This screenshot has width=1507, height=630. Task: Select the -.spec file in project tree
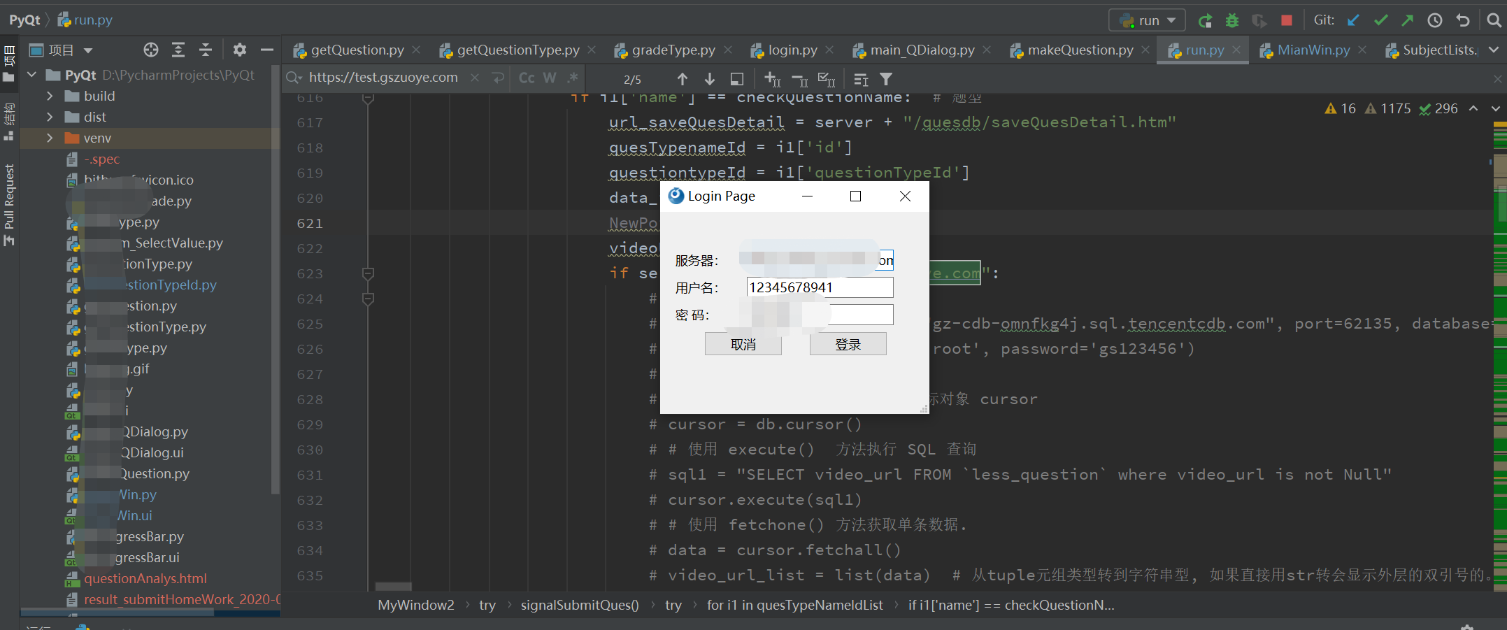(101, 159)
